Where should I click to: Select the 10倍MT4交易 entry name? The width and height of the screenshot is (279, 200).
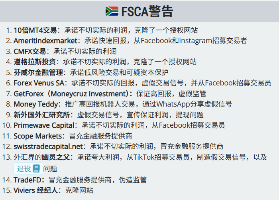point(35,30)
